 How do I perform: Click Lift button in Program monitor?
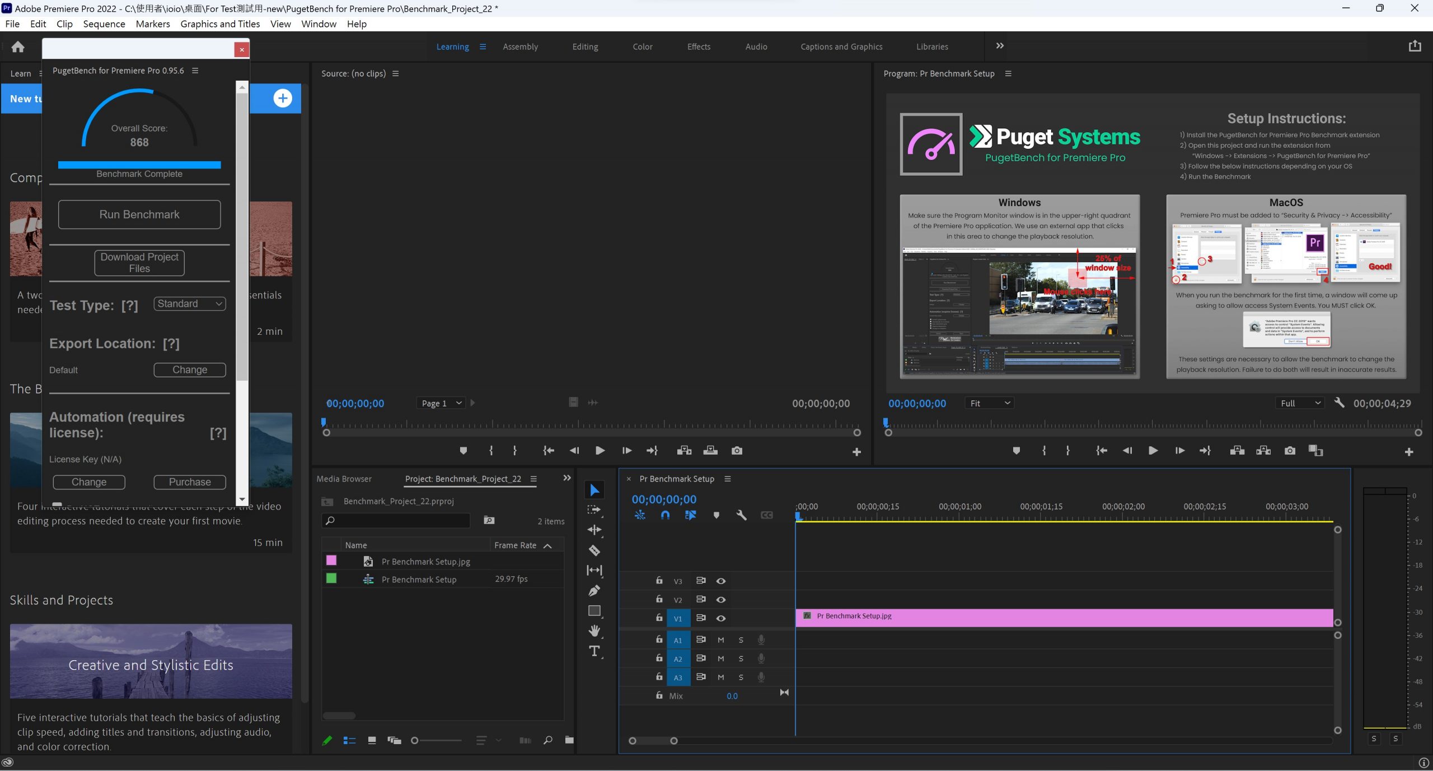(1237, 451)
